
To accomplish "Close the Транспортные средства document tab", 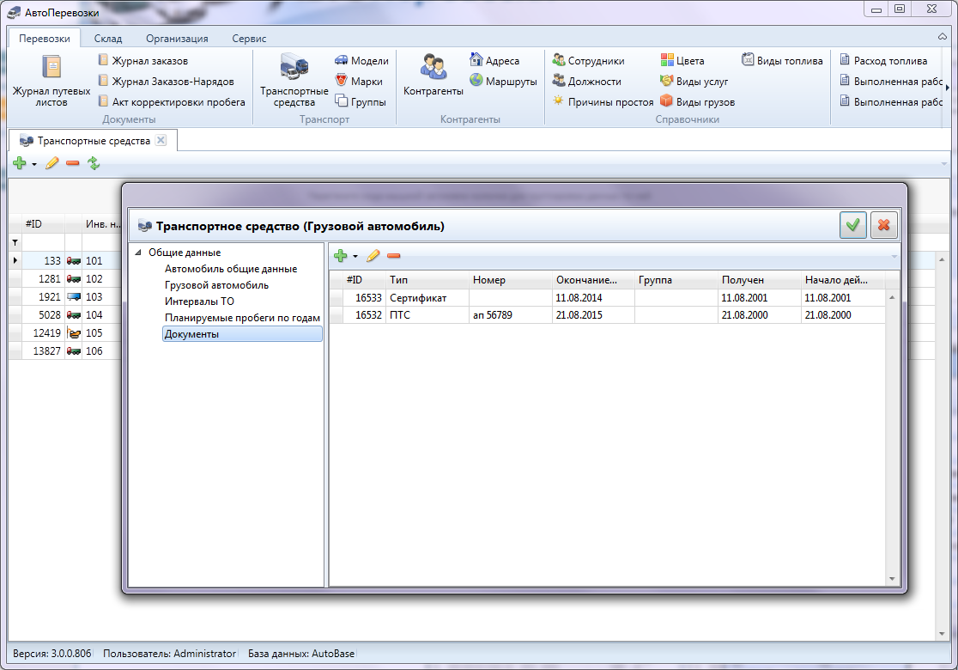I will pyautogui.click(x=160, y=140).
